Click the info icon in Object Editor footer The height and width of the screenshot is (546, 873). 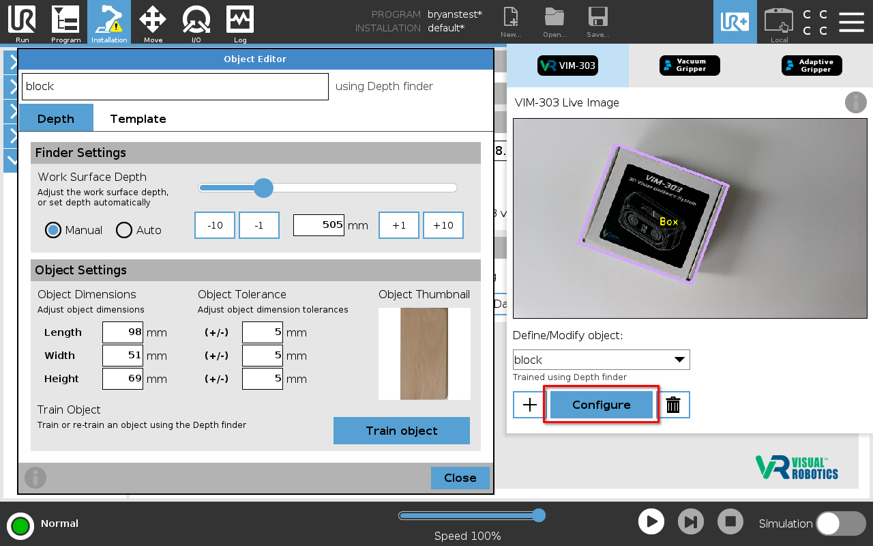pyautogui.click(x=35, y=477)
